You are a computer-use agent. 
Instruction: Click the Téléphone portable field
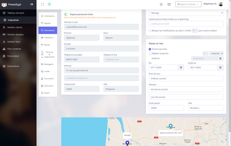click(82, 59)
